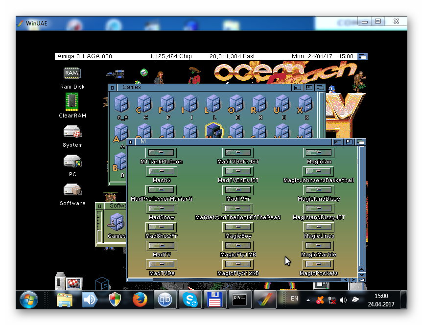Open Skype from the taskbar
Viewport: 423px width, 325px height.
[190, 300]
